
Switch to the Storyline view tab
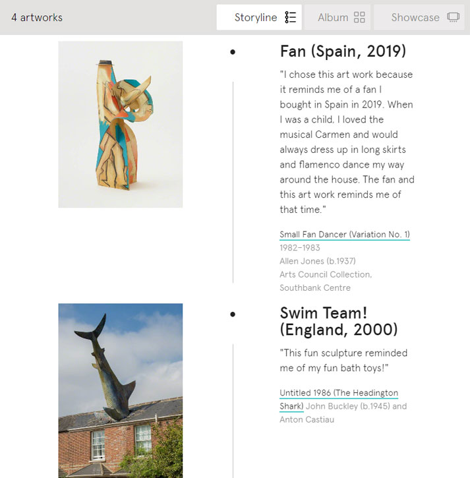259,17
